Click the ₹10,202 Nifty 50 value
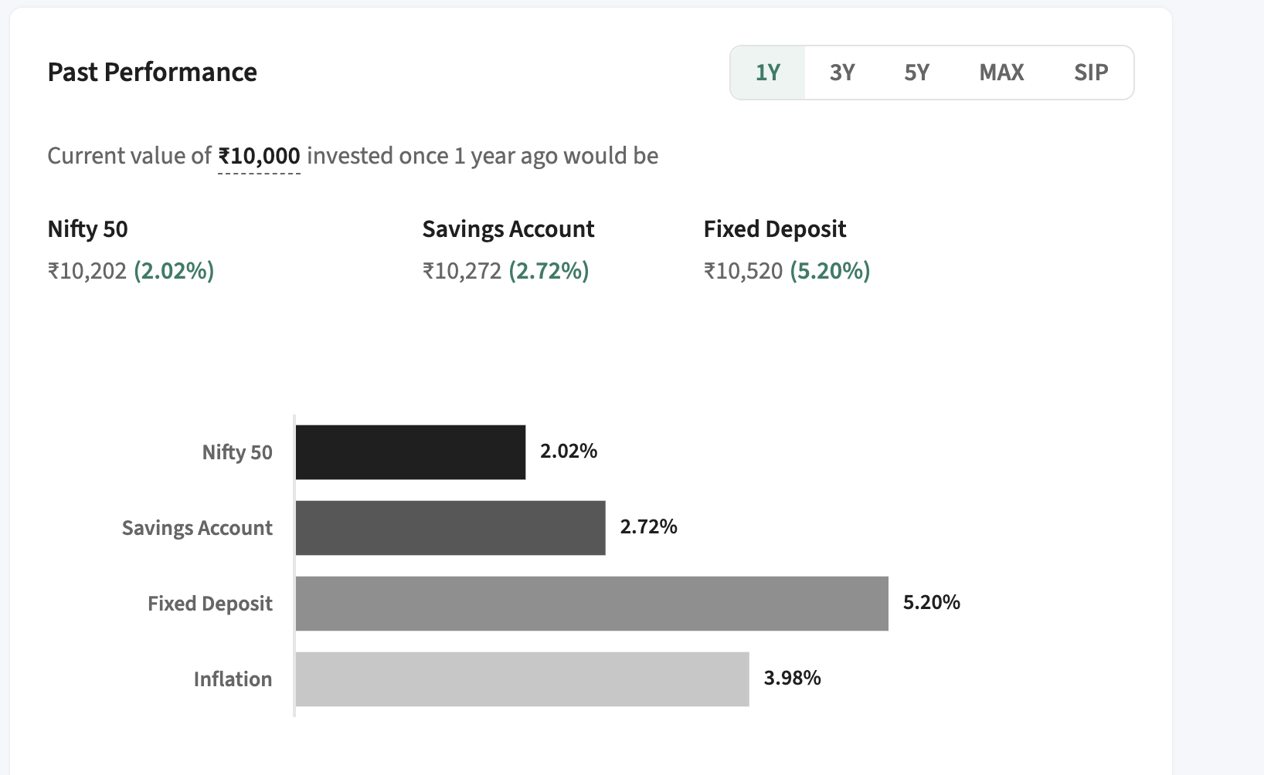The height and width of the screenshot is (775, 1264). [87, 271]
